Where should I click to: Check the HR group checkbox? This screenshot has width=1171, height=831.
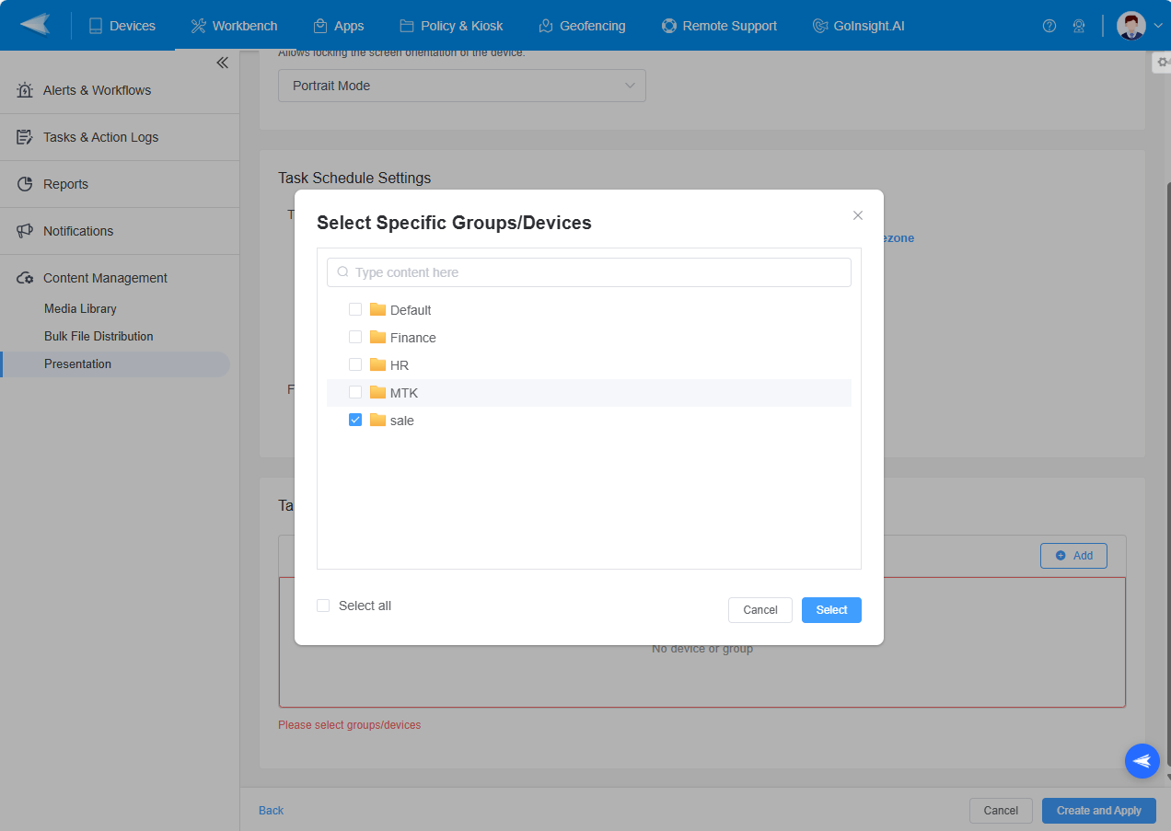click(355, 364)
